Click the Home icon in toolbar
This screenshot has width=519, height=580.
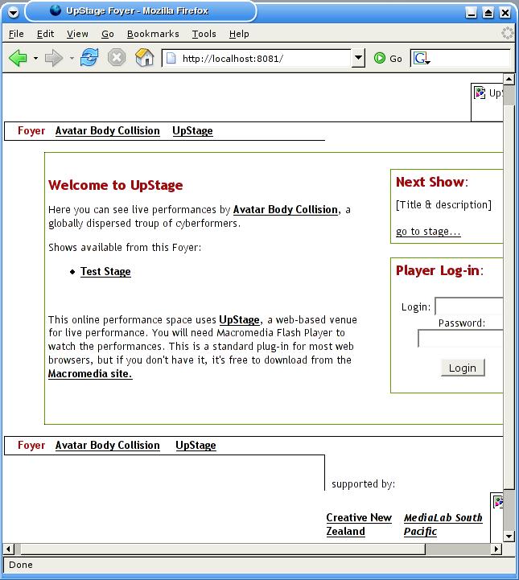tap(144, 58)
